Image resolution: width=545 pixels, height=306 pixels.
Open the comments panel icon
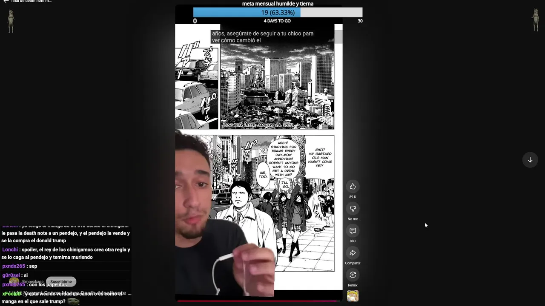click(353, 231)
